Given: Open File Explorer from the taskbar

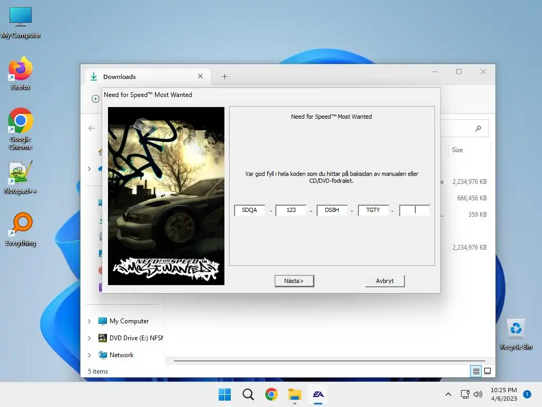Looking at the screenshot, I should point(294,394).
